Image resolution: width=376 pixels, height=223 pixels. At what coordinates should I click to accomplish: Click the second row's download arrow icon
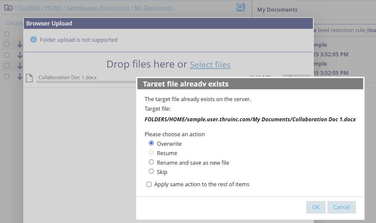tap(20, 55)
